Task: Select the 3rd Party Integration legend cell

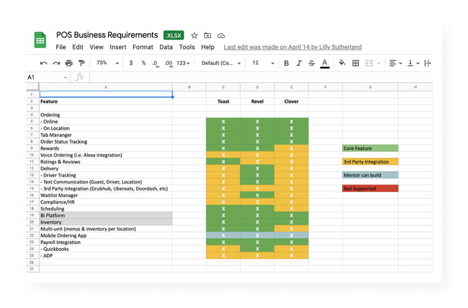Action: coord(370,162)
